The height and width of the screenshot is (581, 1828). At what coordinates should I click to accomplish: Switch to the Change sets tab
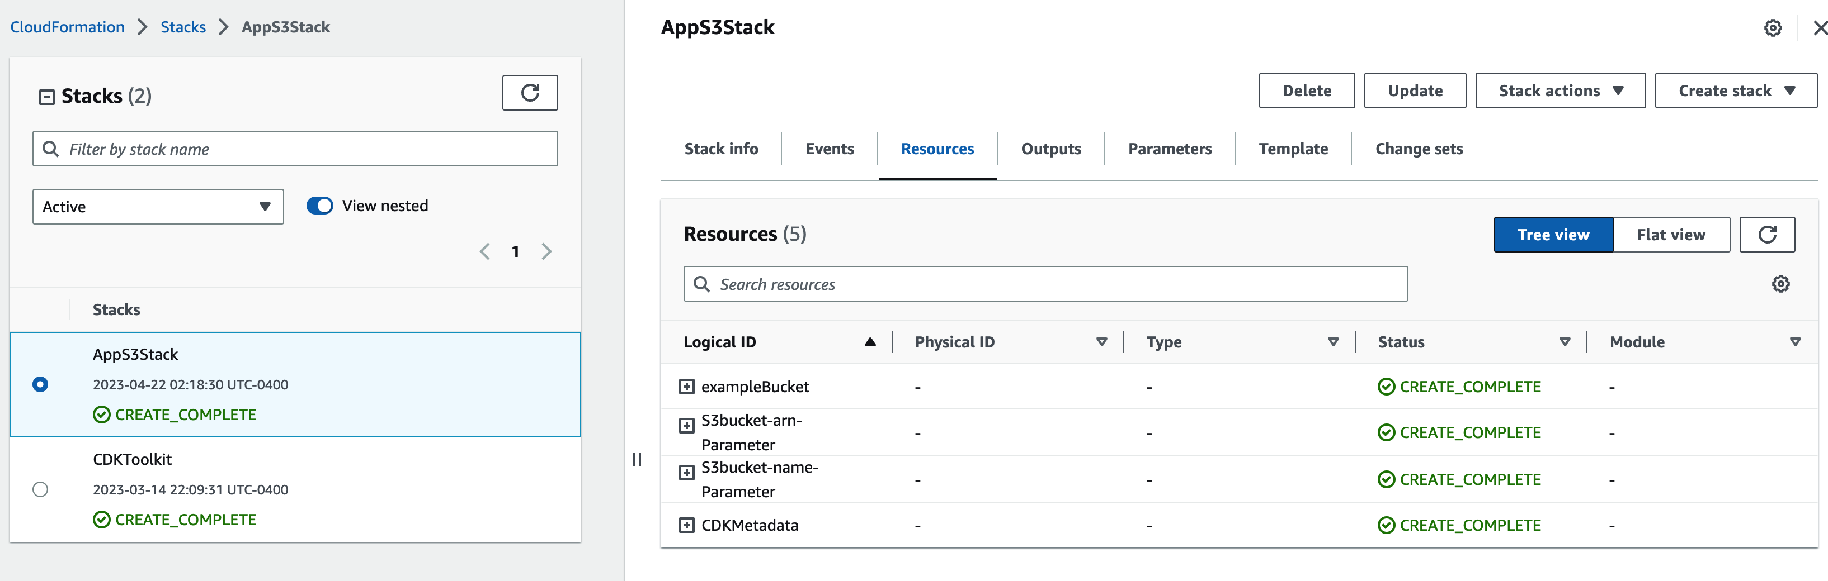[x=1419, y=149]
